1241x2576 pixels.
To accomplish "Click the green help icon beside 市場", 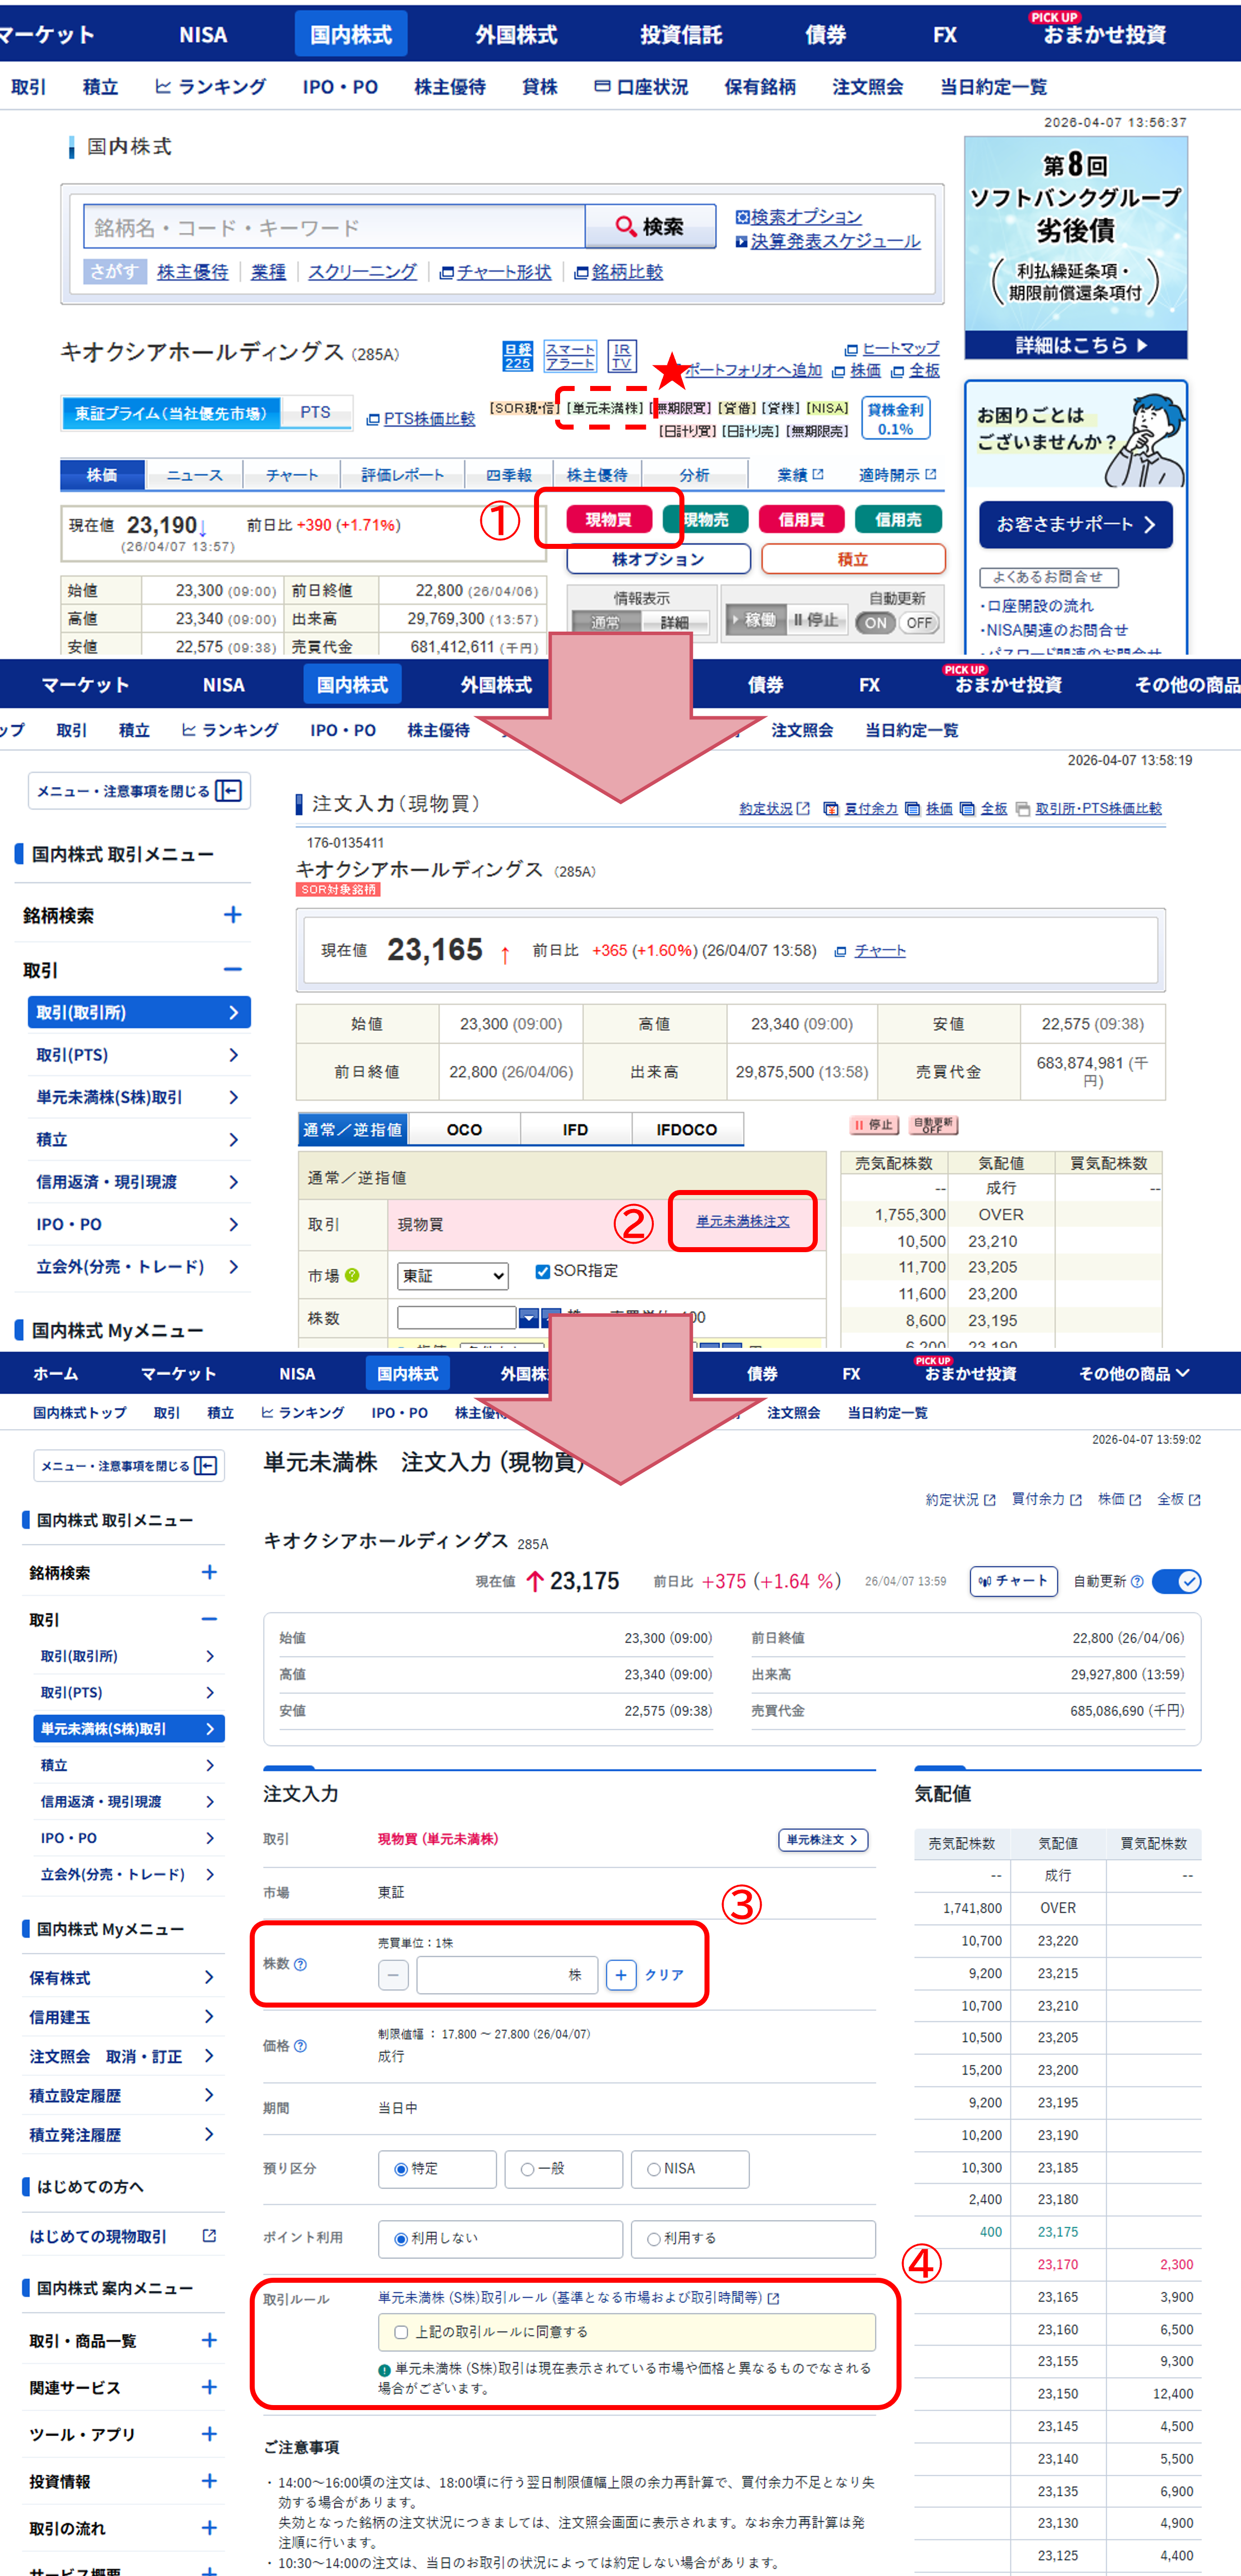I will point(352,1275).
